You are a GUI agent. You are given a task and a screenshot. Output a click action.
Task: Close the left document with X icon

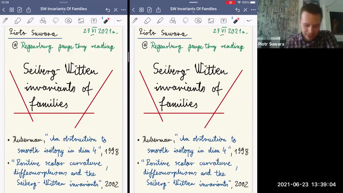(115, 10)
